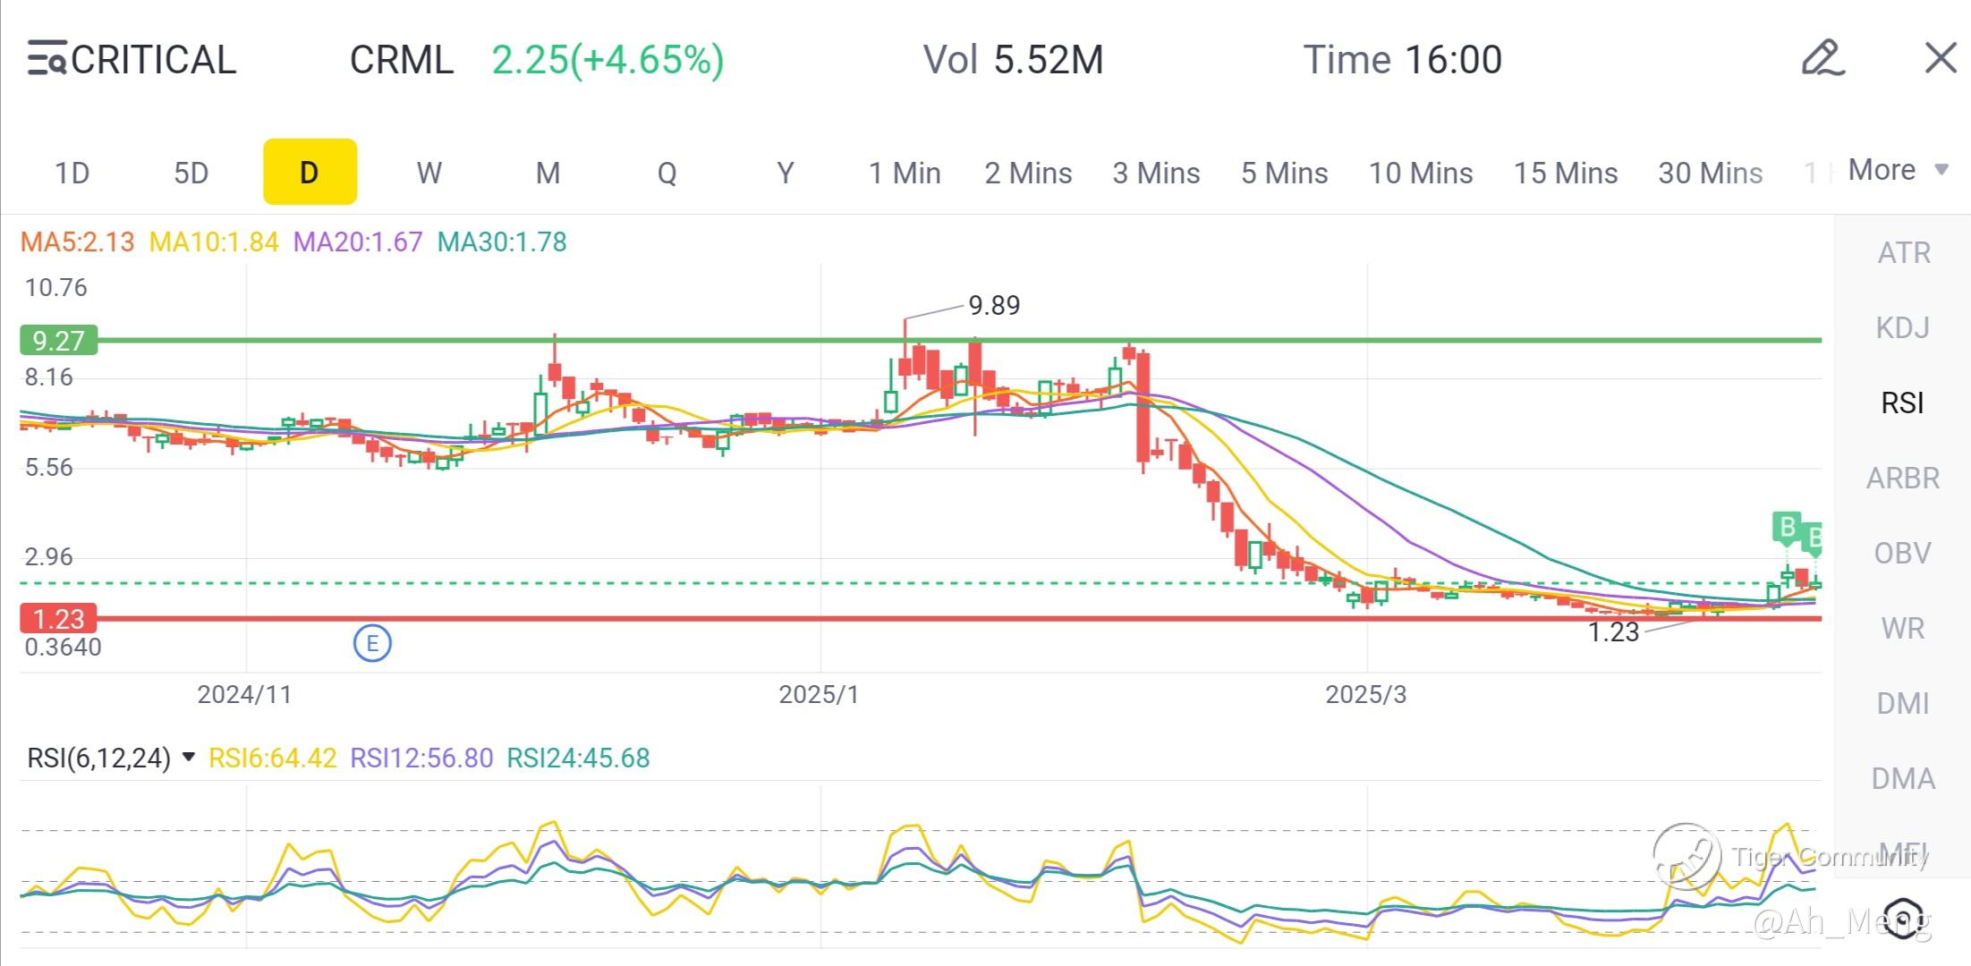This screenshot has height=966, width=1971.
Task: Enable the OBV indicator
Action: 1902,554
